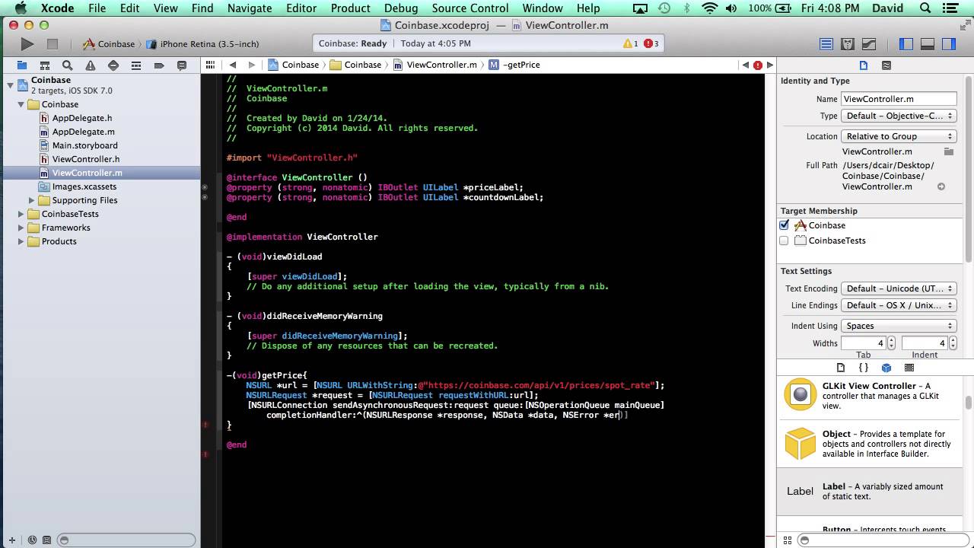Run the project with the Play button

coord(27,44)
